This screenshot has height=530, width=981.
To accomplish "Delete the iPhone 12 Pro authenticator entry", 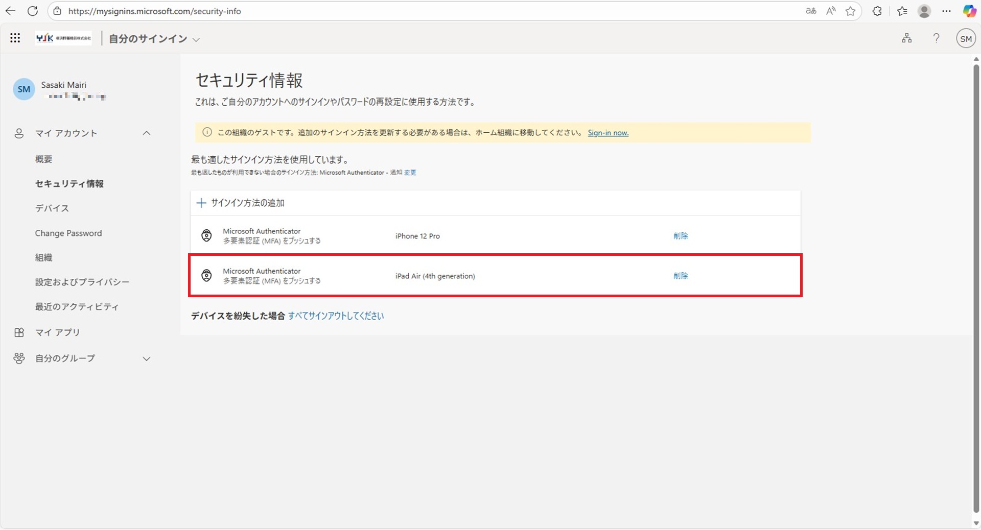I will tap(681, 236).
